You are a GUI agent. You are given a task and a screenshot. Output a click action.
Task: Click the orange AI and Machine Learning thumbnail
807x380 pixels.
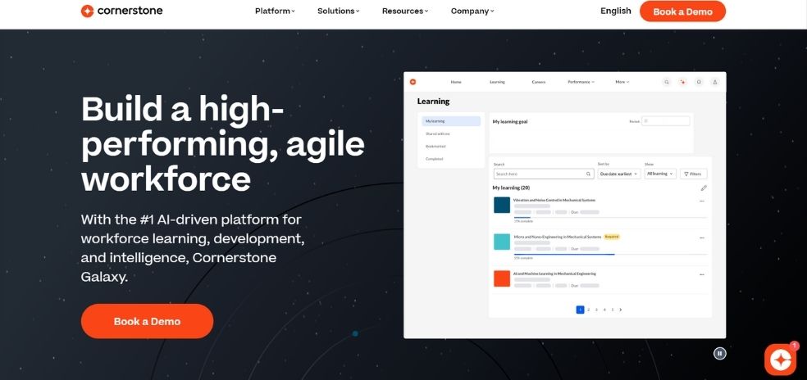(x=502, y=278)
